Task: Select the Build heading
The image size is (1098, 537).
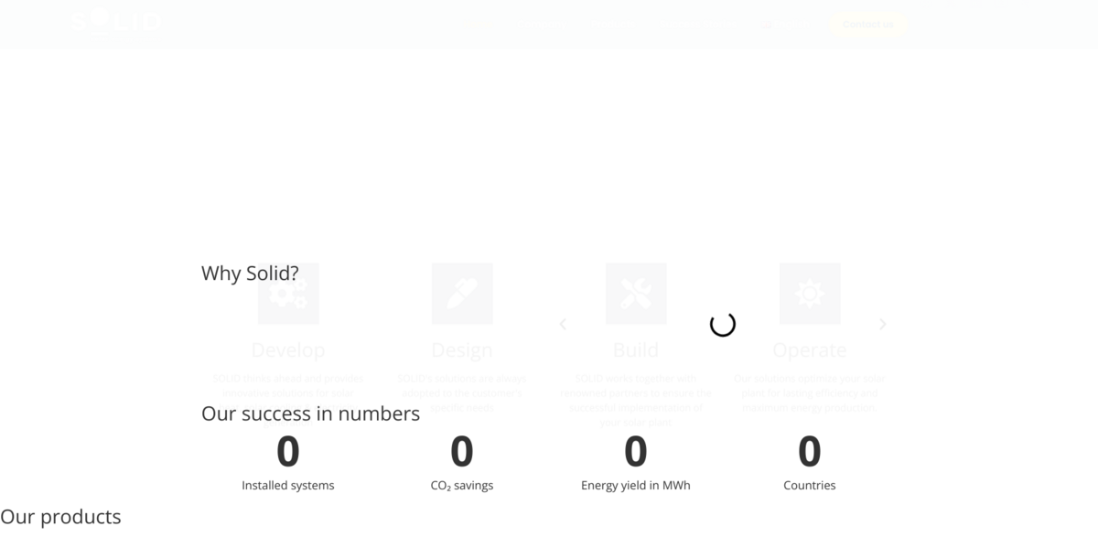Action: tap(636, 350)
